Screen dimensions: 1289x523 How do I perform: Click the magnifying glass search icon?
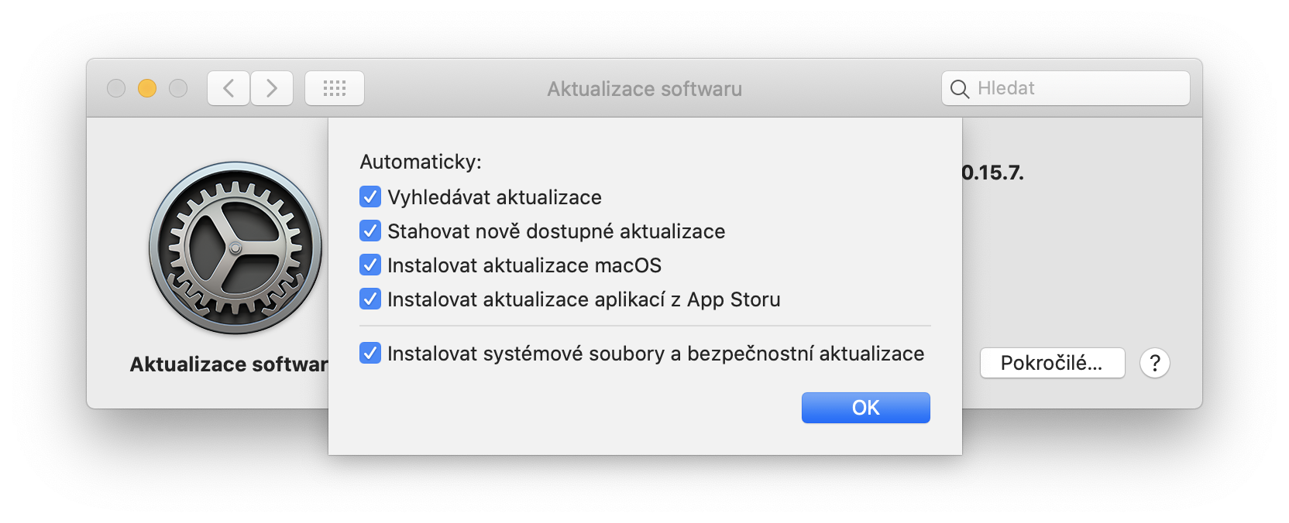[x=959, y=89]
